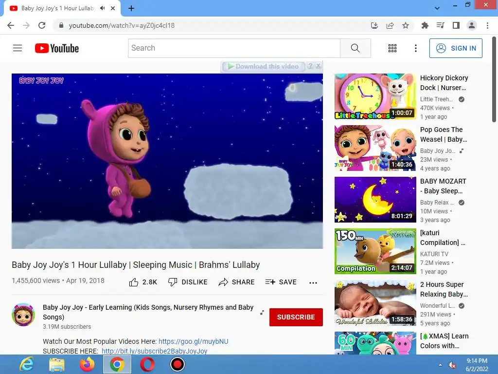Image resolution: width=498 pixels, height=374 pixels.
Task: Click the SIGN IN button
Action: point(456,48)
